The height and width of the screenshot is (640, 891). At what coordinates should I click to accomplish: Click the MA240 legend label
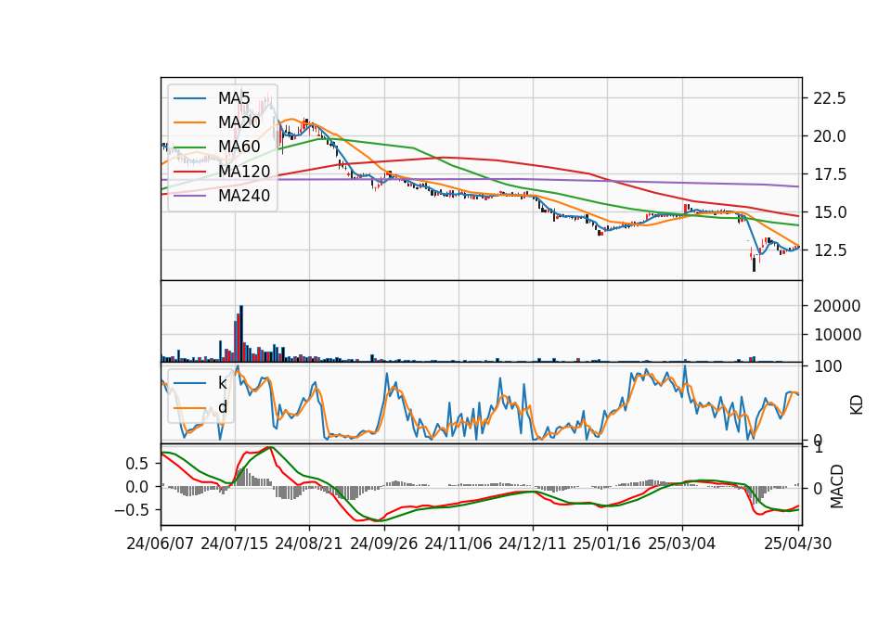point(244,196)
